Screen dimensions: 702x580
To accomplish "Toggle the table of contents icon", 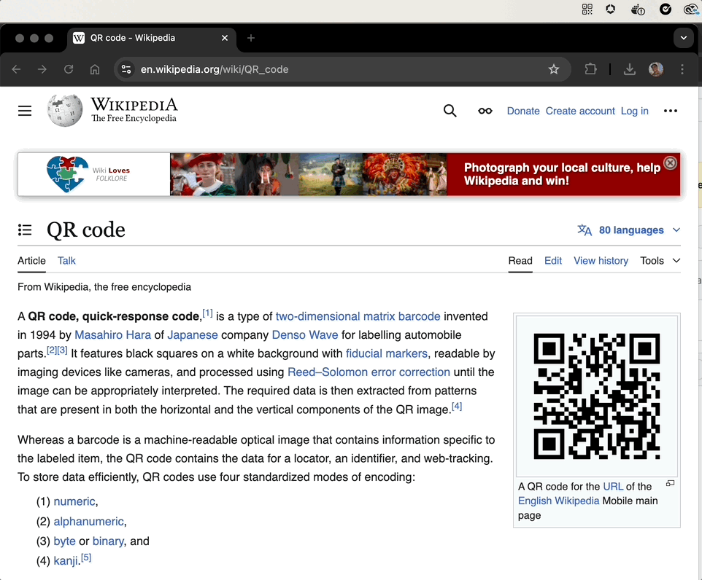I will pyautogui.click(x=25, y=230).
